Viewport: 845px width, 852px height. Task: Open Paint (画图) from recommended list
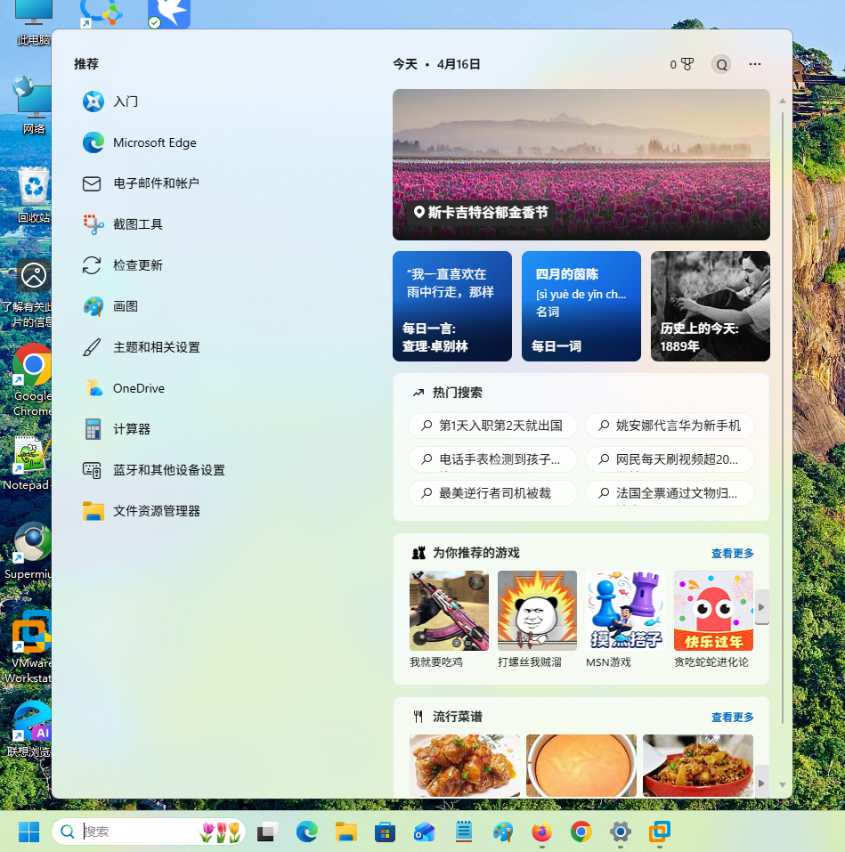click(125, 306)
